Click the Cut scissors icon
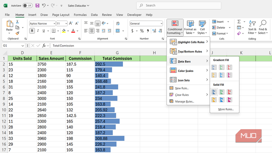272x153 pixels. point(17,22)
